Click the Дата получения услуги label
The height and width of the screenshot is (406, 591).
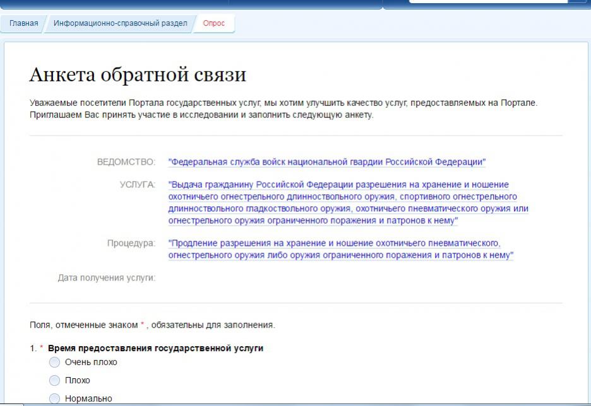pyautogui.click(x=106, y=277)
